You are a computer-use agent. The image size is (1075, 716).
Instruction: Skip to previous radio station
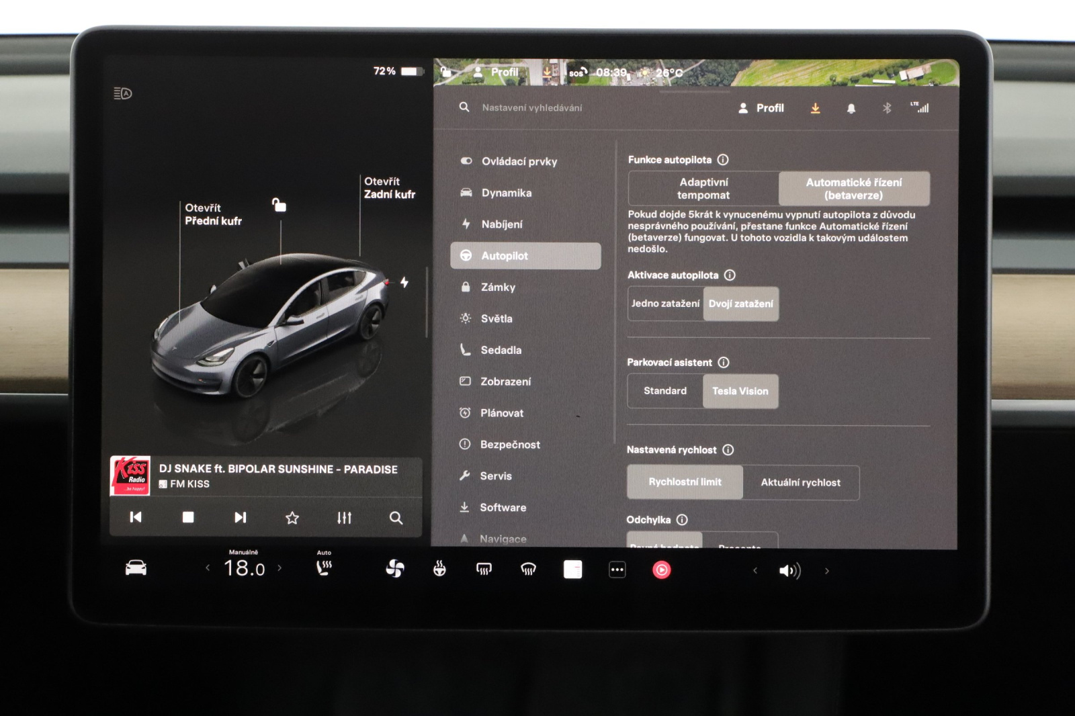[136, 517]
